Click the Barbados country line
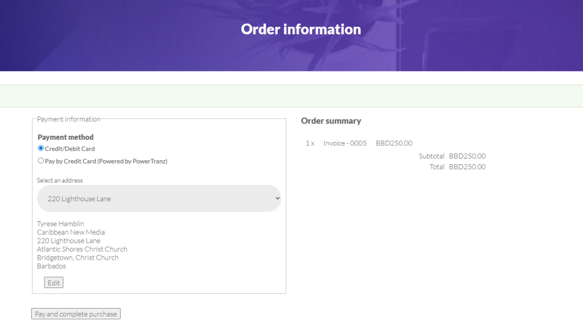The width and height of the screenshot is (583, 333). point(51,266)
